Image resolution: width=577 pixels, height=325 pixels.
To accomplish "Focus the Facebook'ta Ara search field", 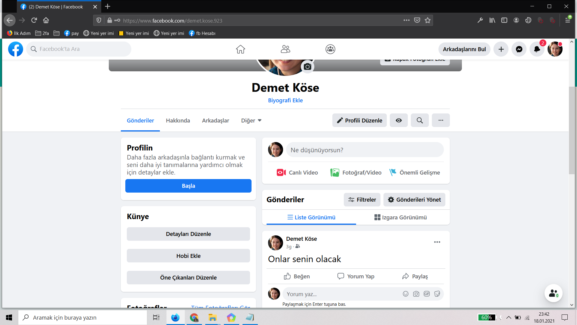I will click(x=79, y=49).
